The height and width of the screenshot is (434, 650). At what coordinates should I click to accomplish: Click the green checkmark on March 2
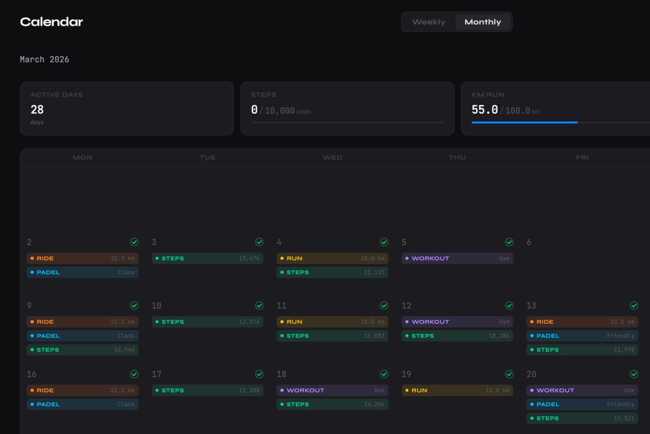click(135, 242)
